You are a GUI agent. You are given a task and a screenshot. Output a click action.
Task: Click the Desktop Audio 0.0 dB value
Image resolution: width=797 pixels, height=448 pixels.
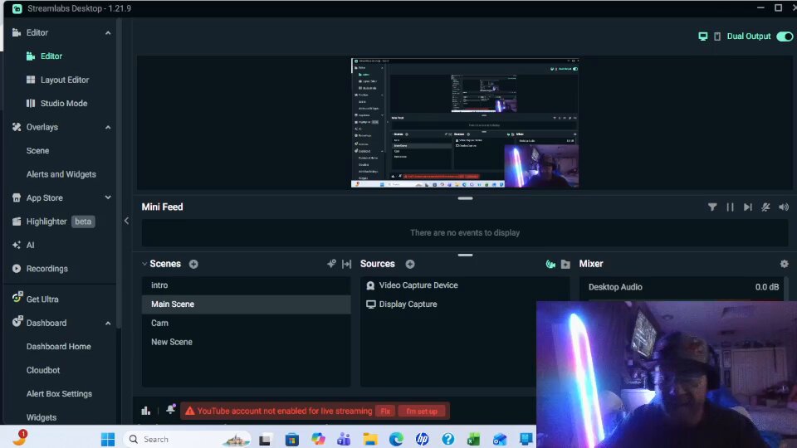click(x=767, y=287)
